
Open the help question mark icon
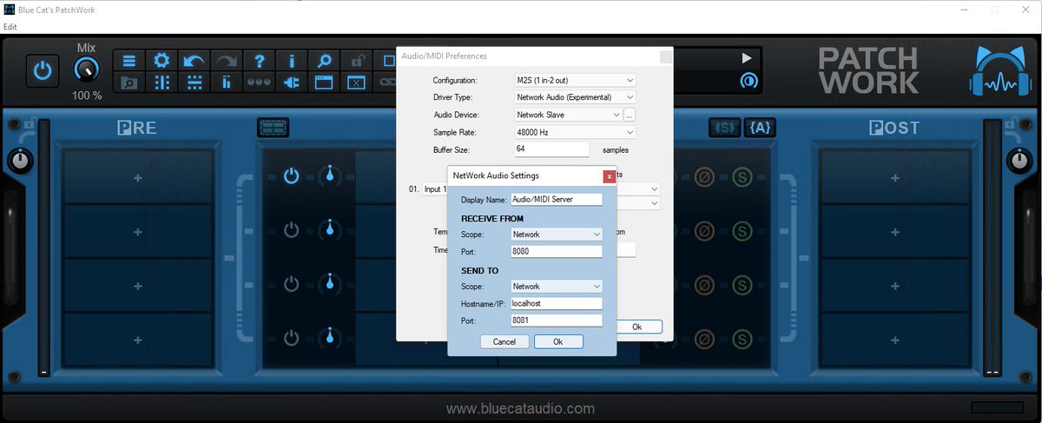point(259,61)
